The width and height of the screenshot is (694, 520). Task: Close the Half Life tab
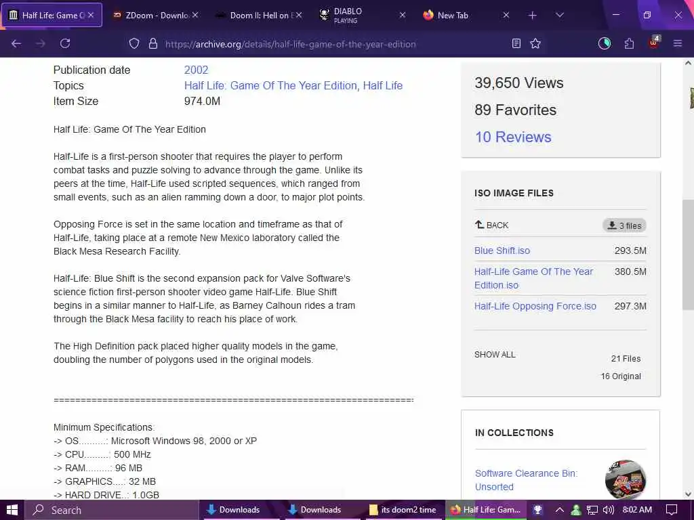[x=91, y=15]
